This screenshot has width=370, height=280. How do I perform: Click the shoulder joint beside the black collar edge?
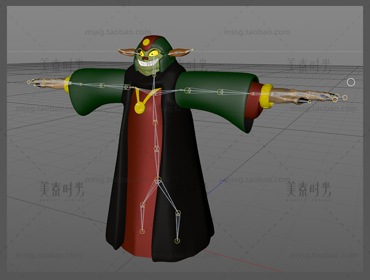coord(128,87)
